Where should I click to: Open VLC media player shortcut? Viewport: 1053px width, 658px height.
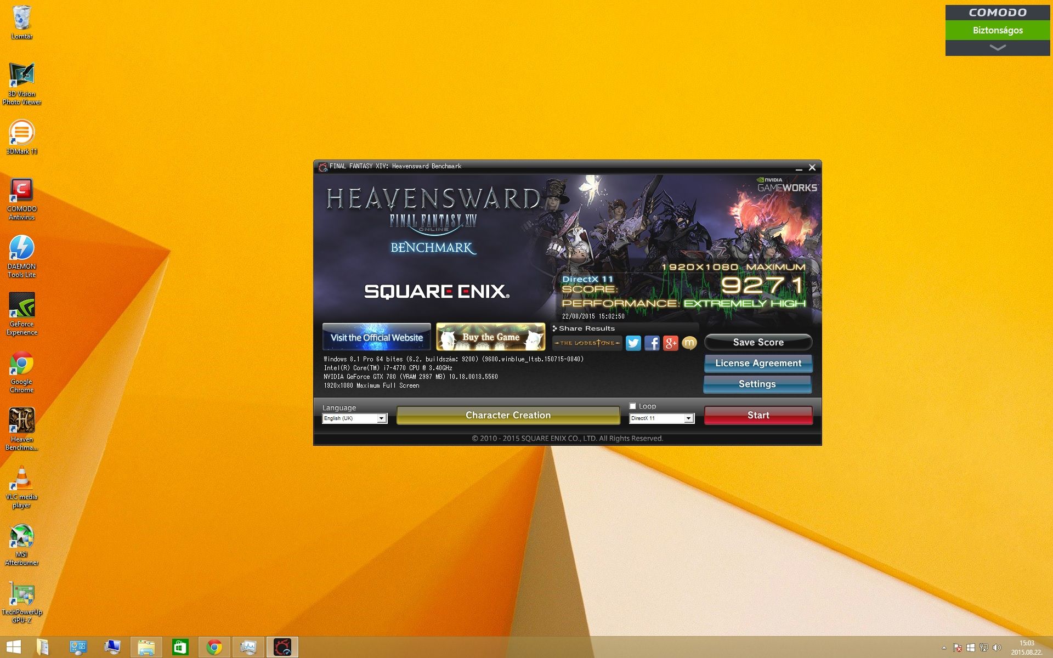tap(22, 487)
